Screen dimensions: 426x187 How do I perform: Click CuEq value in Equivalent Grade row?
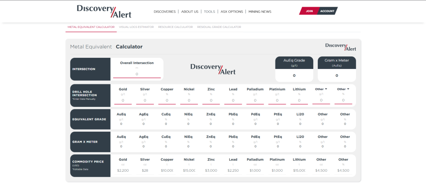point(166,124)
